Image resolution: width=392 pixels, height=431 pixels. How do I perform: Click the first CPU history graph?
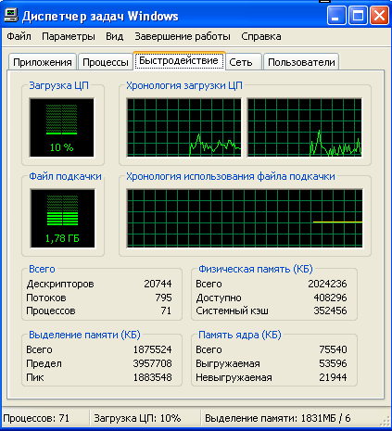click(183, 128)
